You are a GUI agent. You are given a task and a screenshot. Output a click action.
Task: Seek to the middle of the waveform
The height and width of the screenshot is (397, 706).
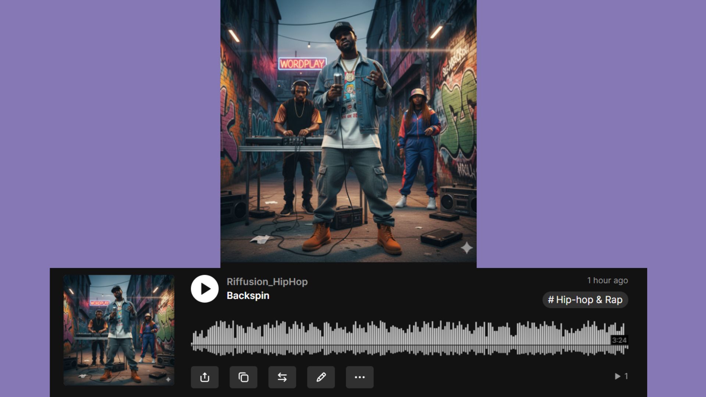coord(409,338)
